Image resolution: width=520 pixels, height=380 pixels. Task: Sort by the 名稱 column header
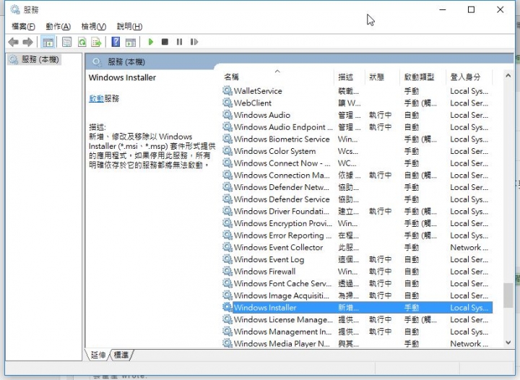(277, 77)
